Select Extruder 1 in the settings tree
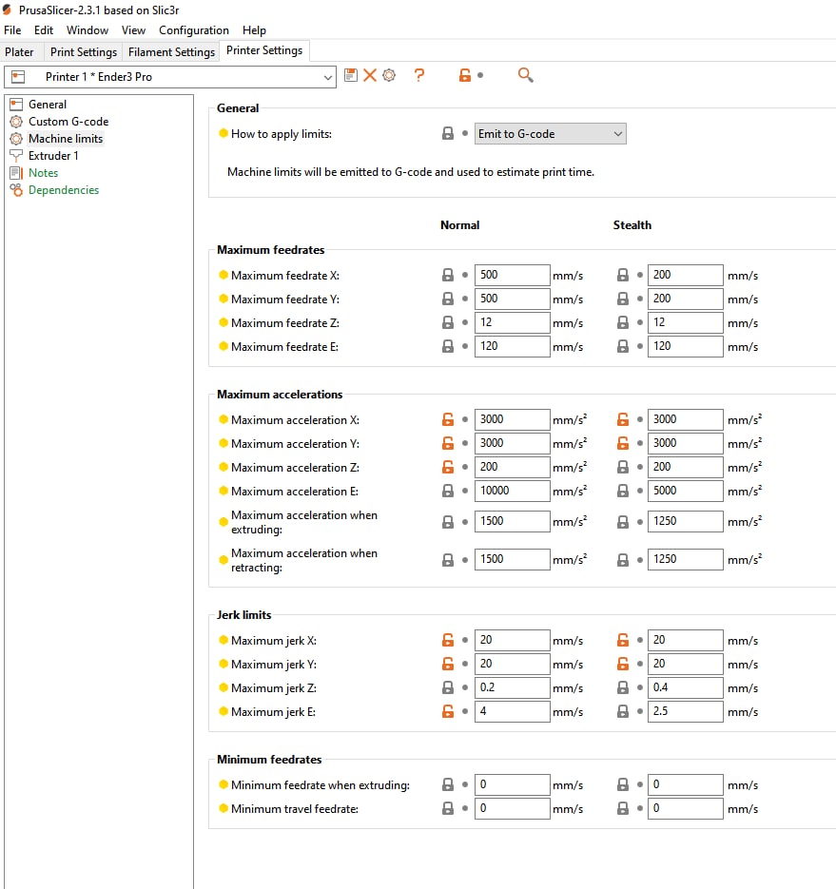 click(x=53, y=155)
